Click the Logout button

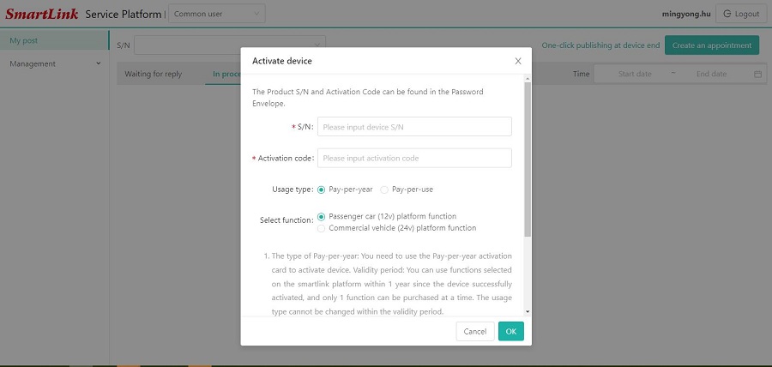[740, 14]
